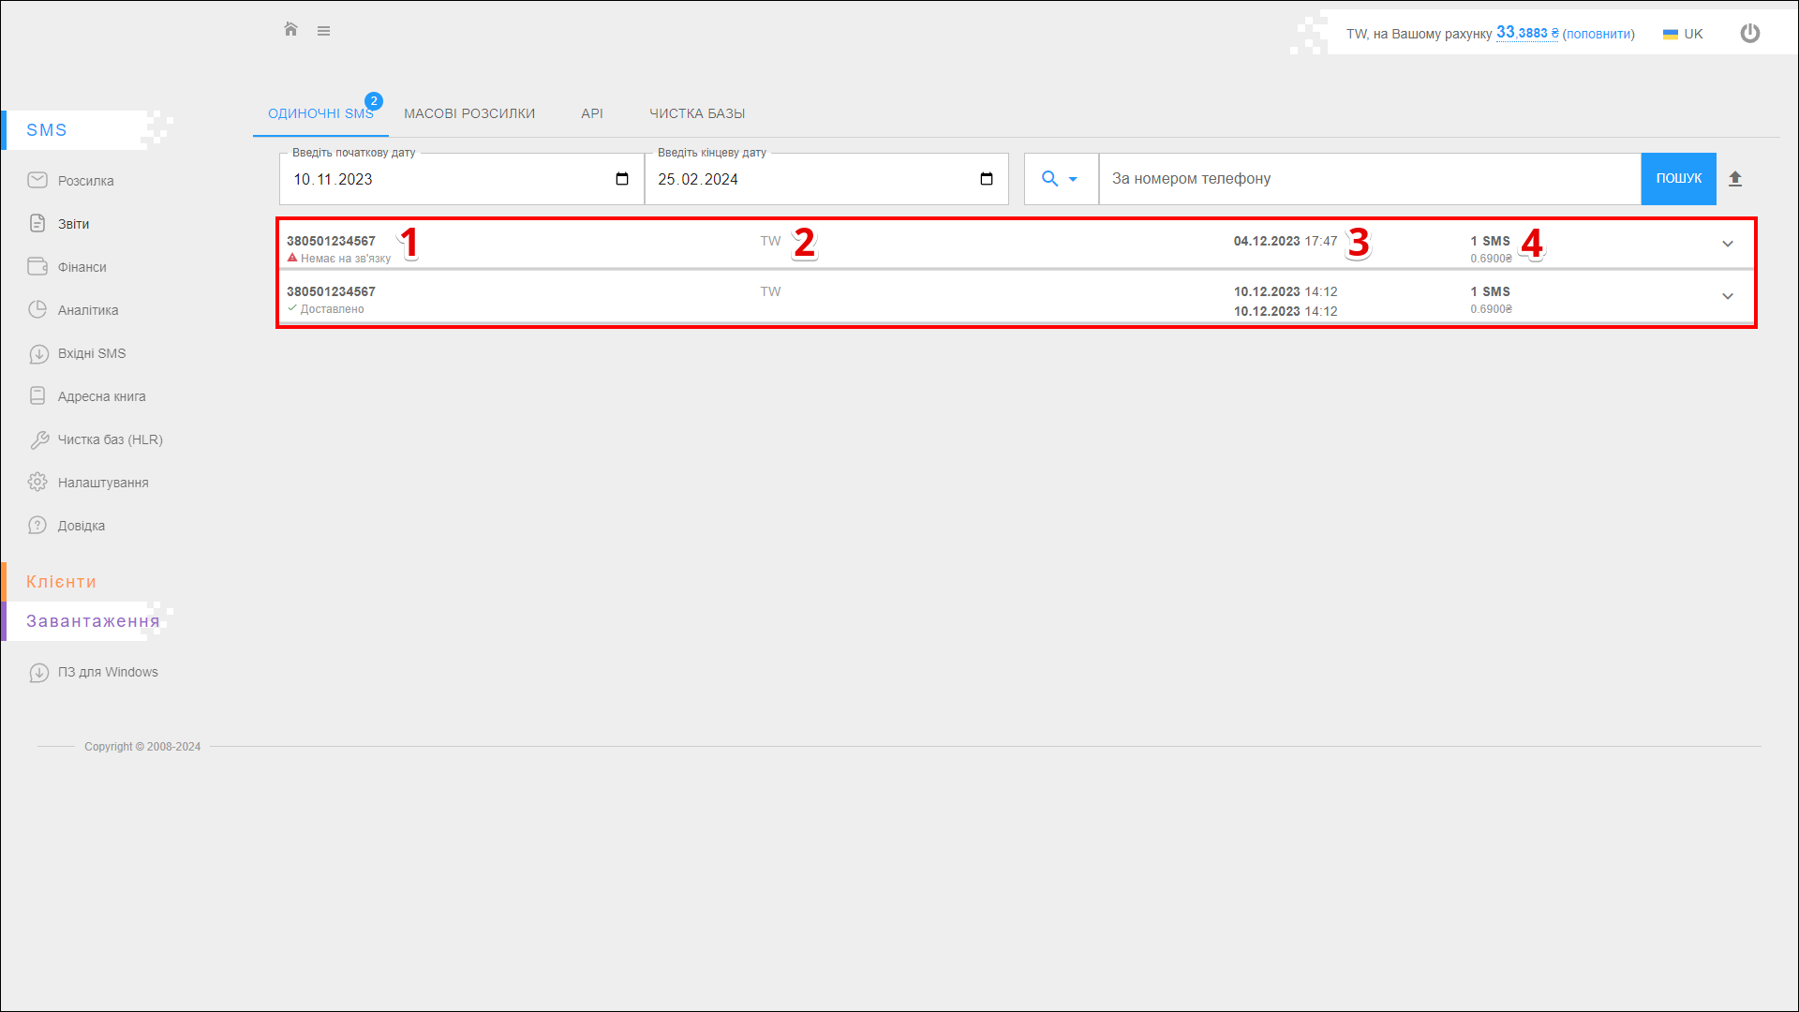The image size is (1799, 1012).
Task: Switch to ЧИСТКА БАЗЫ tab
Action: 697,113
